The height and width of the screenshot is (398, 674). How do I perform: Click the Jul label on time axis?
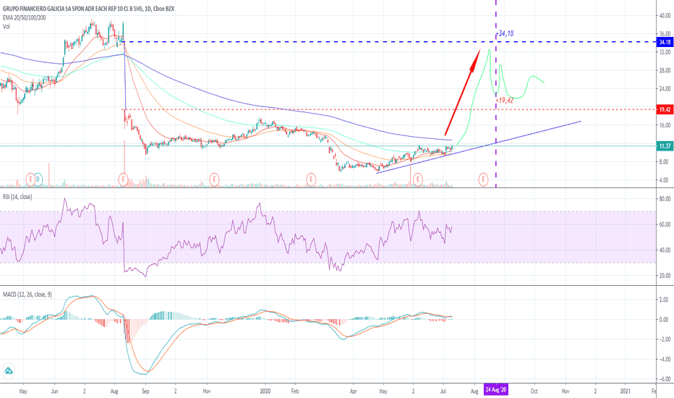443,391
